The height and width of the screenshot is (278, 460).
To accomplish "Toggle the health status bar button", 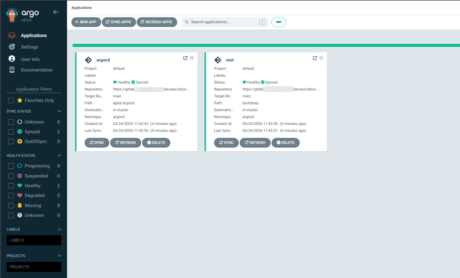I will [279, 22].
